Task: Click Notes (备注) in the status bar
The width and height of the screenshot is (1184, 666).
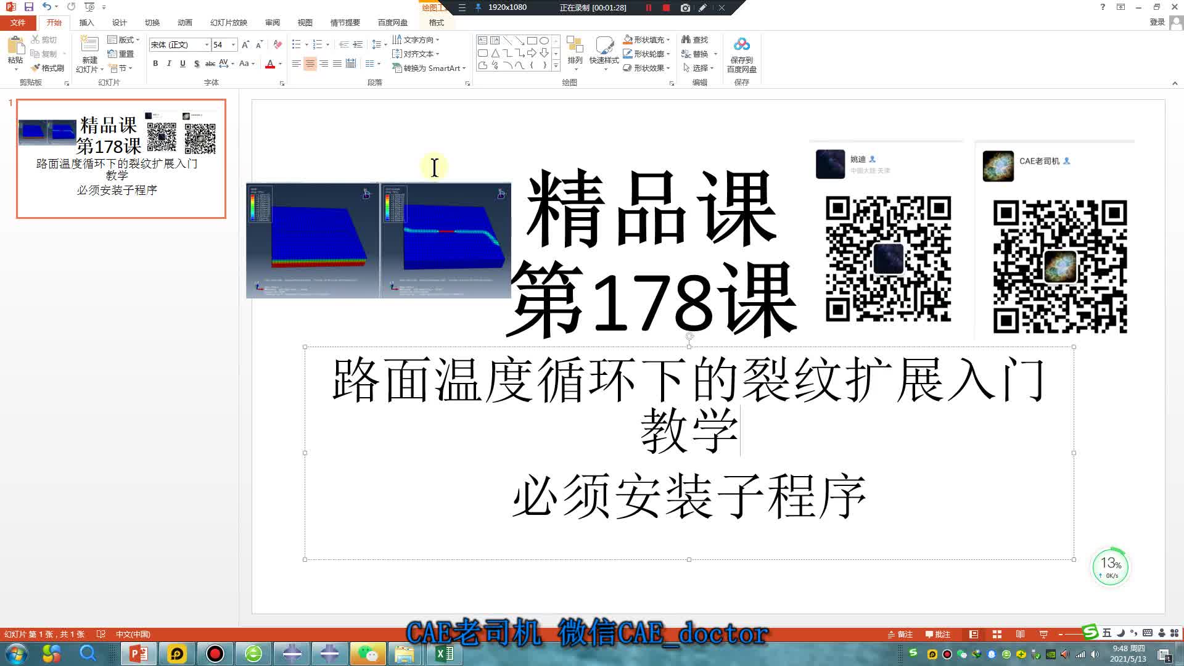Action: pos(900,634)
